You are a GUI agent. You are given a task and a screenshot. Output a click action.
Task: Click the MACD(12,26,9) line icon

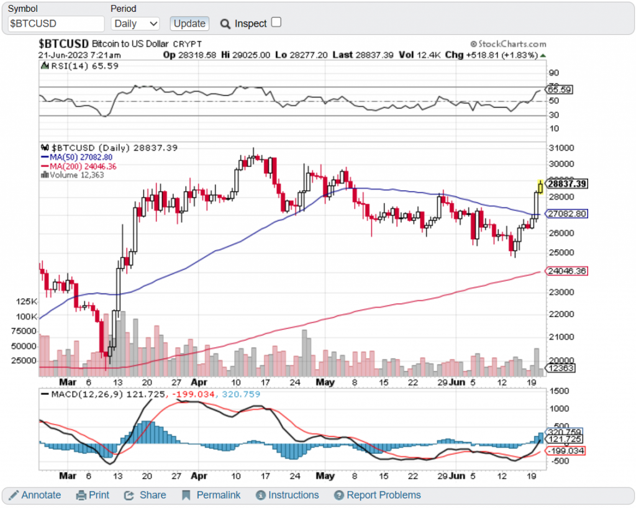pos(44,393)
